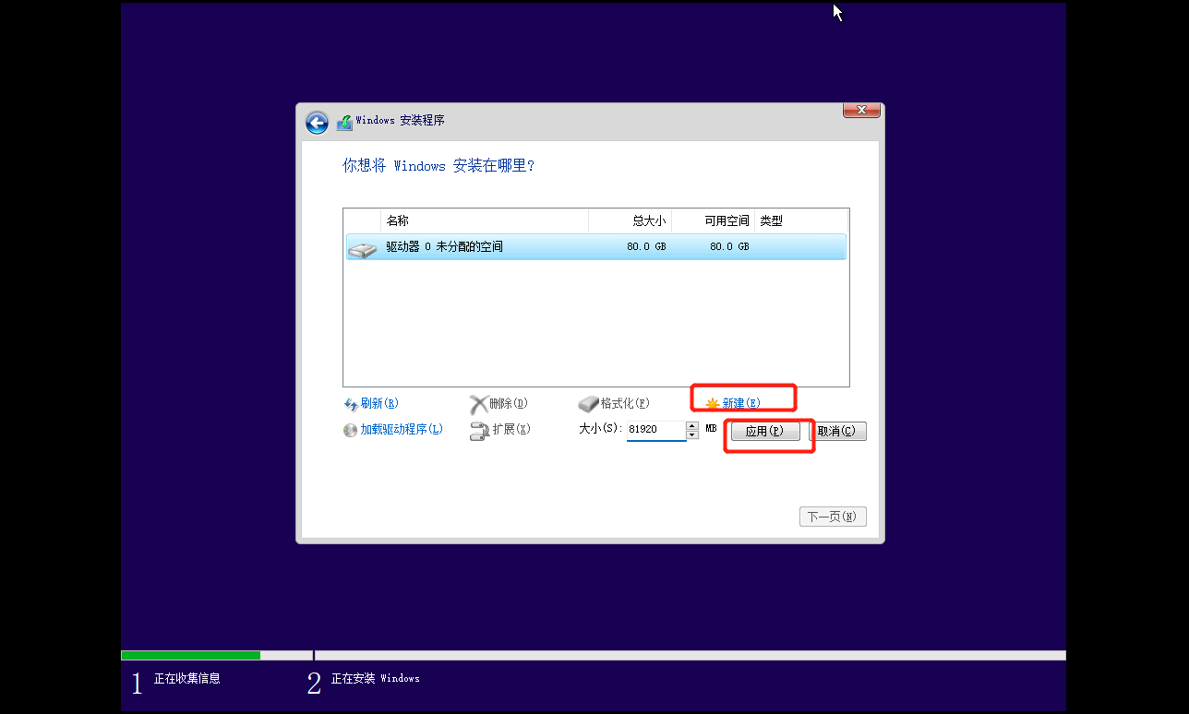This screenshot has height=714, width=1189.
Task: Click the 下一页(N) next button
Action: [x=833, y=517]
